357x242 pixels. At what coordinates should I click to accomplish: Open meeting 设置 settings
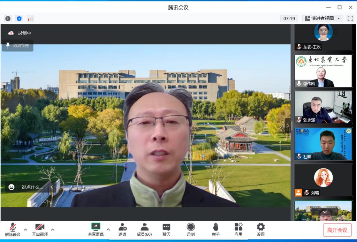click(x=260, y=229)
